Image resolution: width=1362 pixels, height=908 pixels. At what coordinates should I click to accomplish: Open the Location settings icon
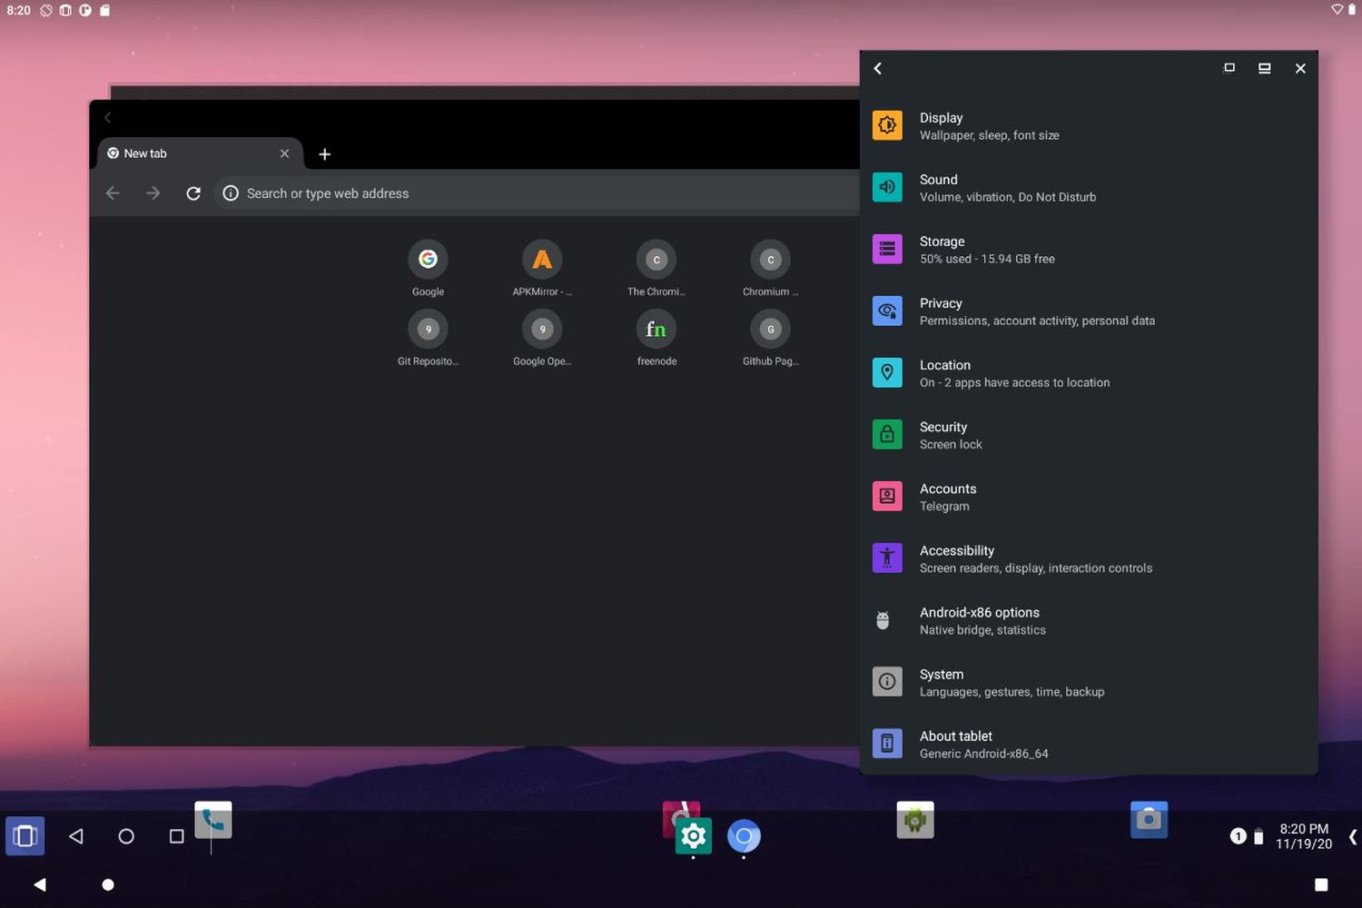(887, 372)
